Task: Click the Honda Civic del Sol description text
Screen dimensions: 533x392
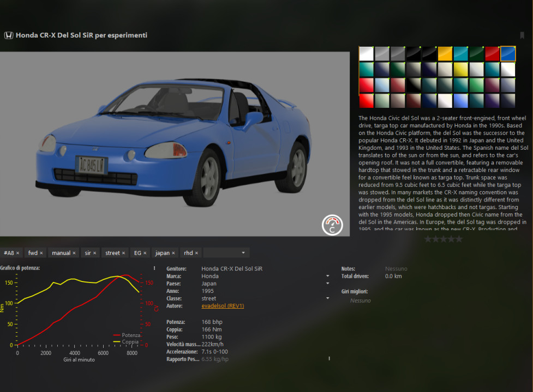Action: [443, 173]
